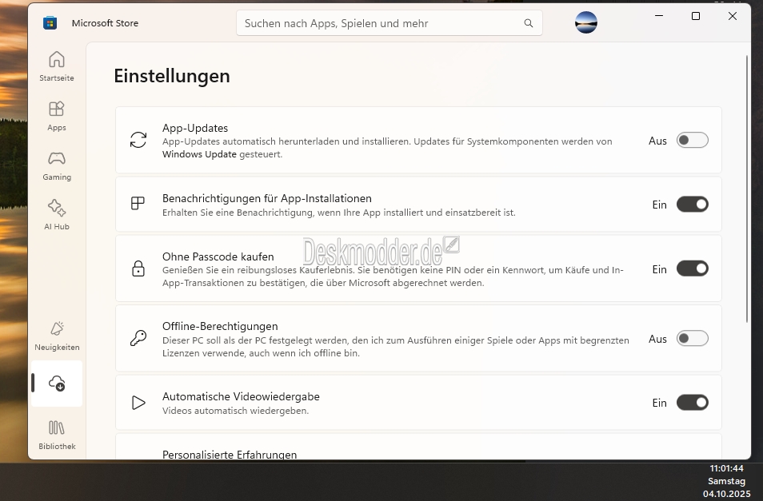This screenshot has width=763, height=501.
Task: Go to the Gaming section
Action: [57, 165]
